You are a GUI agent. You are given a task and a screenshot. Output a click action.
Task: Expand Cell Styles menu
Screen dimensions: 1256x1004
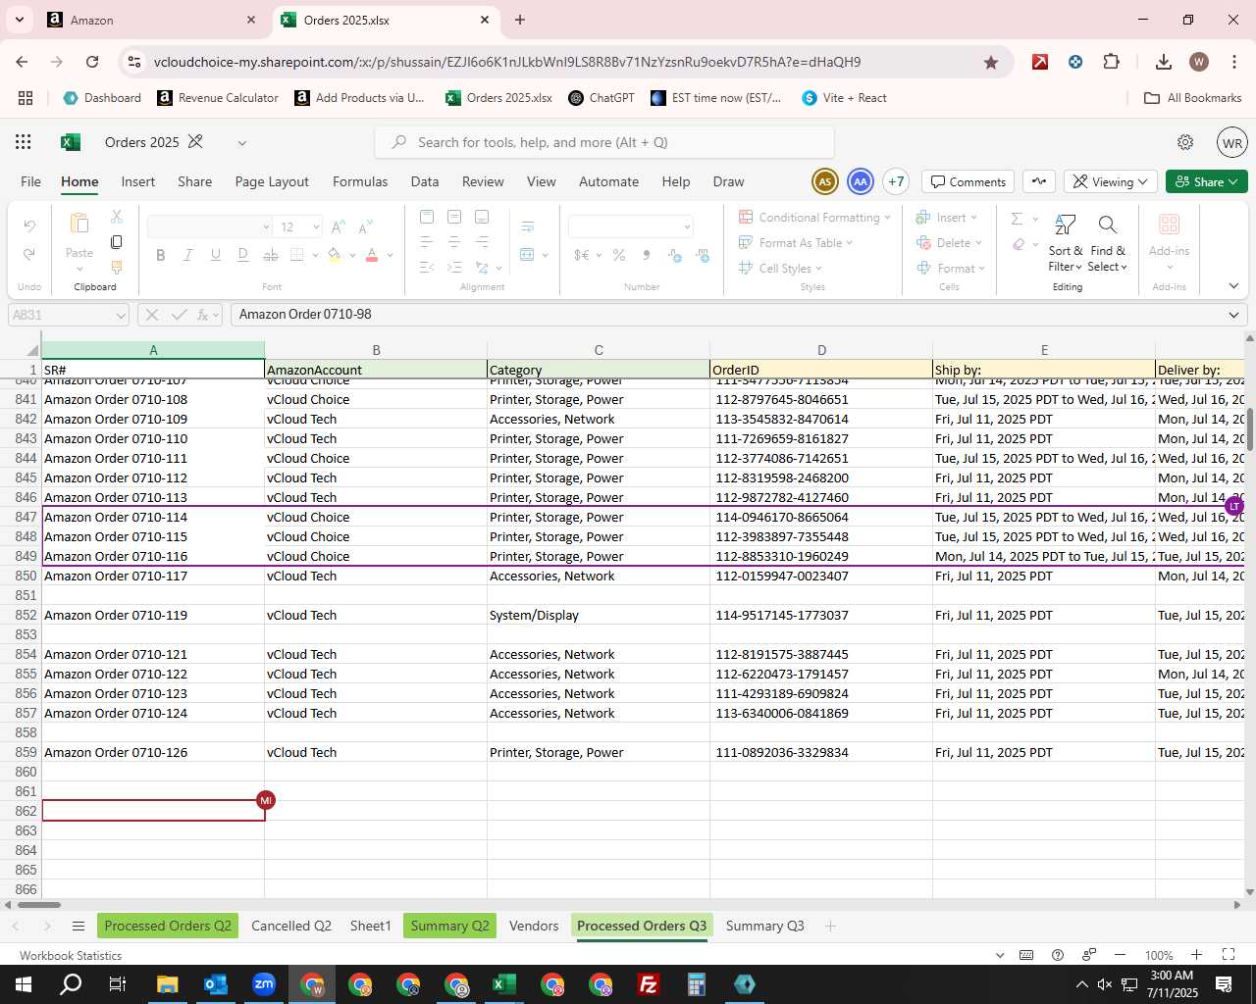(780, 268)
